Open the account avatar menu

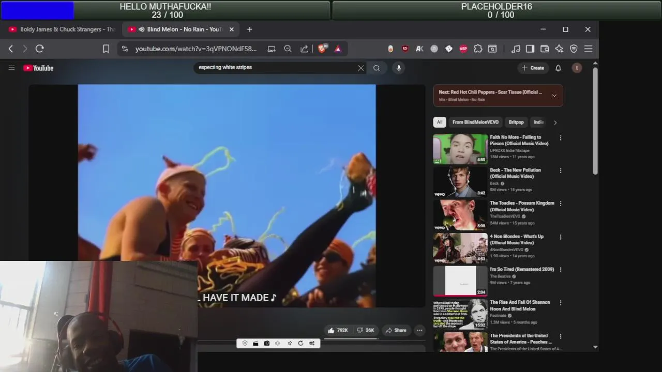point(577,68)
